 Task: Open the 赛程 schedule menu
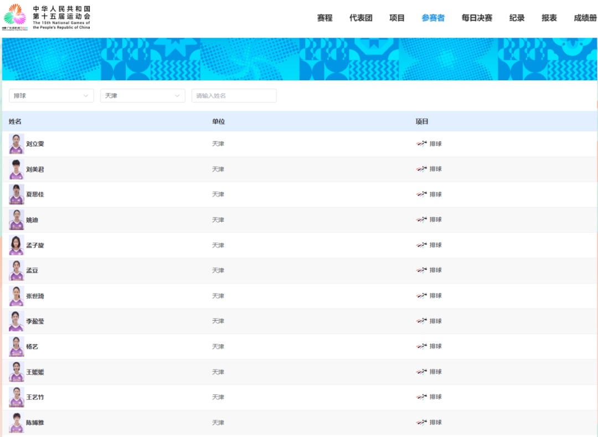(x=324, y=18)
